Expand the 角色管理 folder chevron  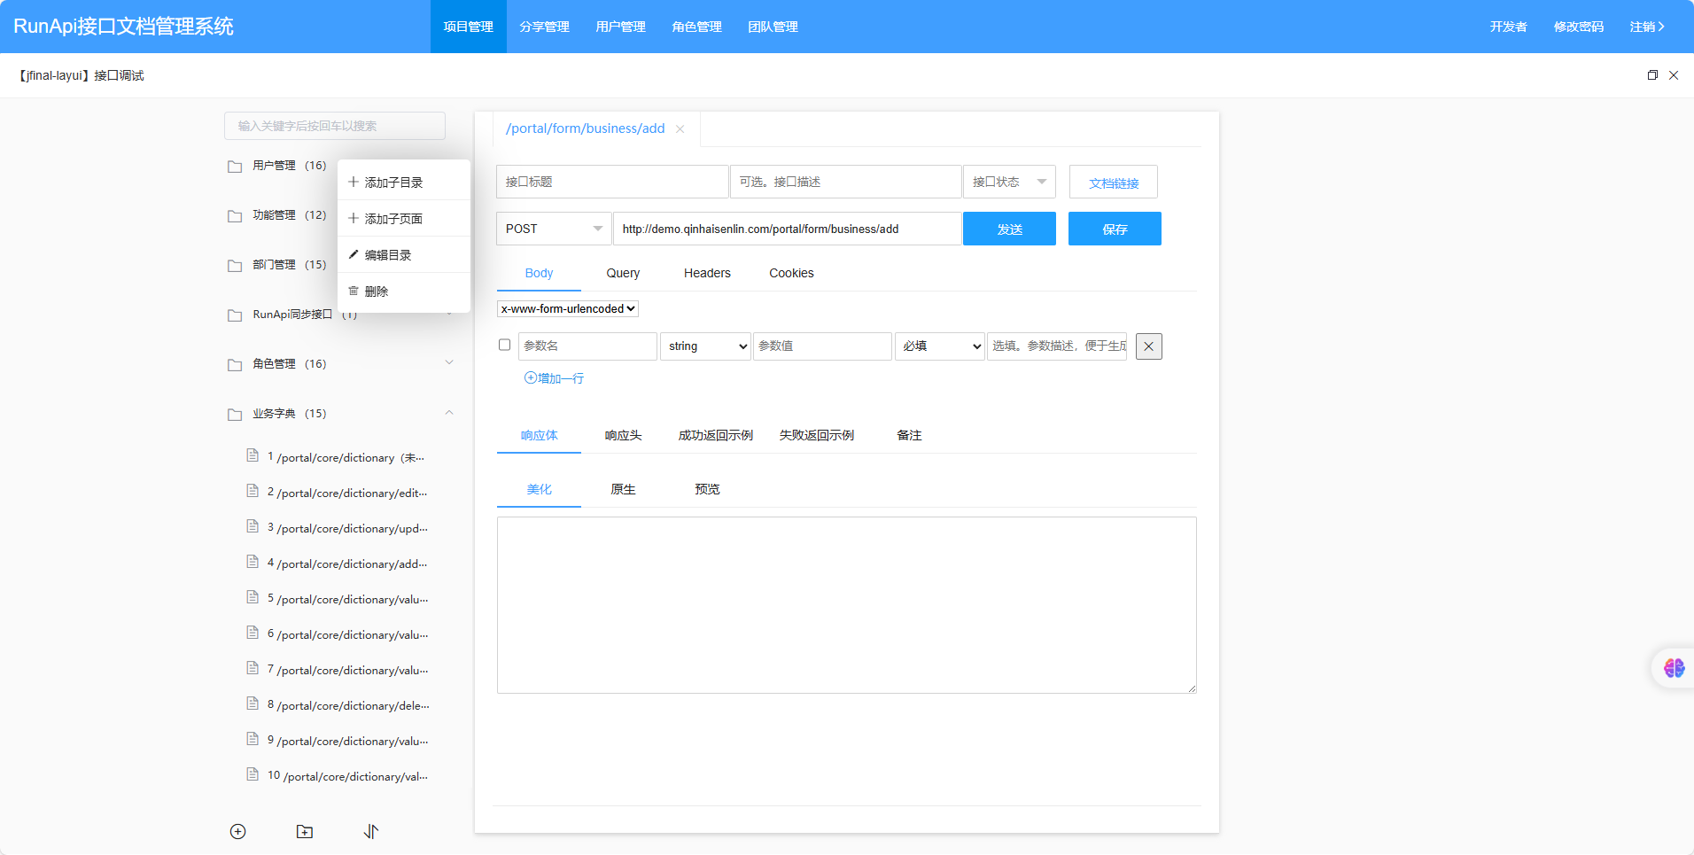pos(449,362)
